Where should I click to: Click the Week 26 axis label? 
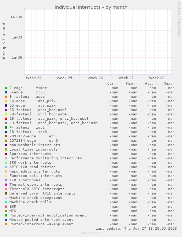point(95,78)
